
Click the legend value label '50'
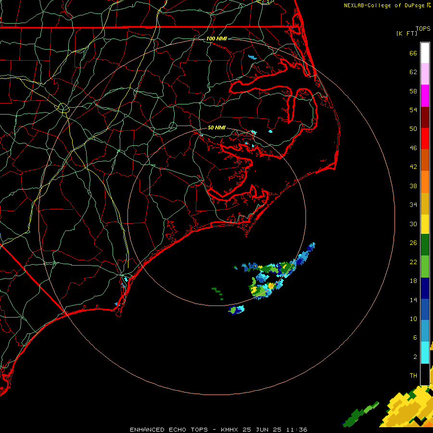coord(413,128)
